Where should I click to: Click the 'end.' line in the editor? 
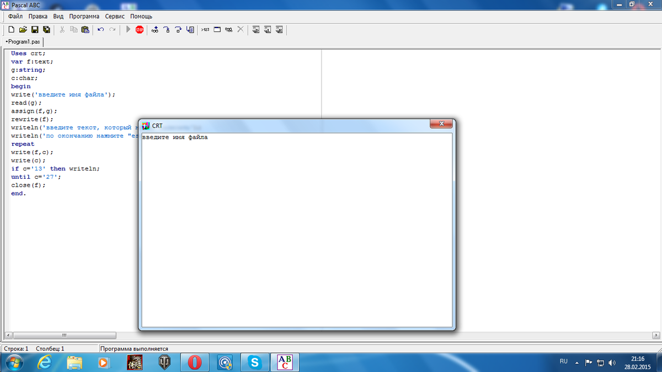tap(19, 194)
